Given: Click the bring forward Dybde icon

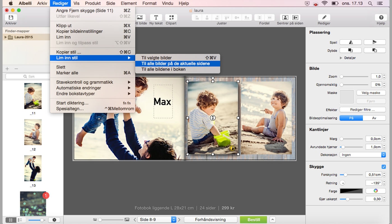Looking at the screenshot, I should point(351,50).
